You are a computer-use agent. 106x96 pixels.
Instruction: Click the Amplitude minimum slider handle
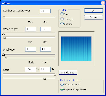pos(3,55)
